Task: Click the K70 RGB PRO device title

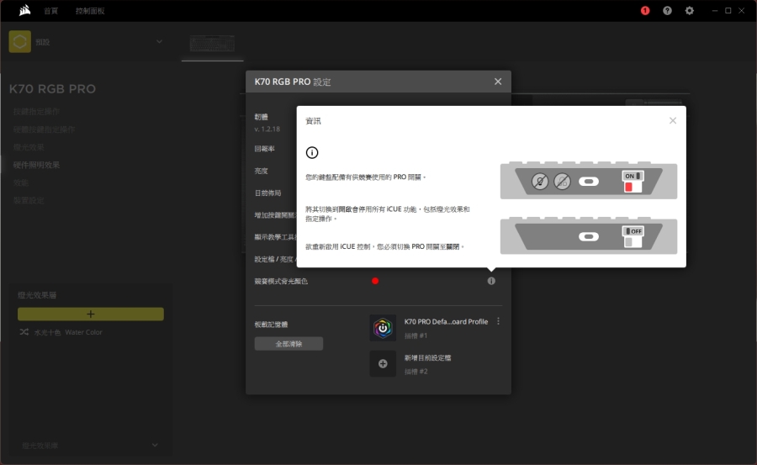Action: [x=52, y=89]
